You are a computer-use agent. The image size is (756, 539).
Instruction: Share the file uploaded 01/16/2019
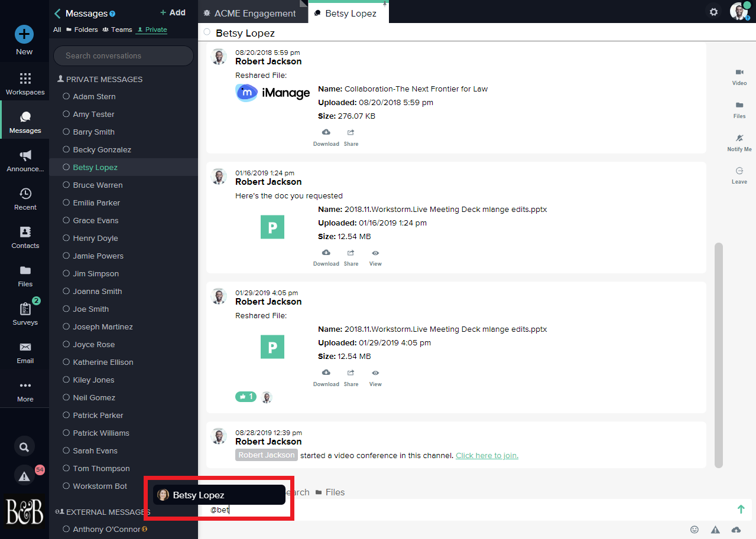click(351, 257)
